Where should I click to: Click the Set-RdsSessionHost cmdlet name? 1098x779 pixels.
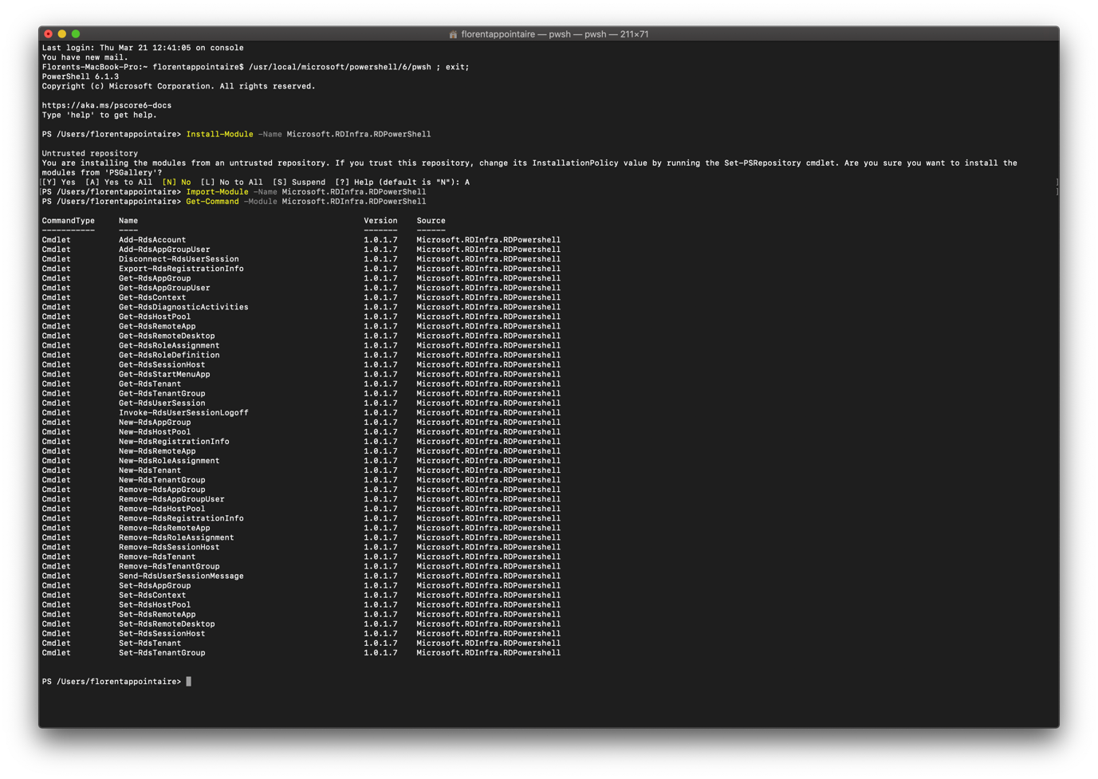point(162,633)
